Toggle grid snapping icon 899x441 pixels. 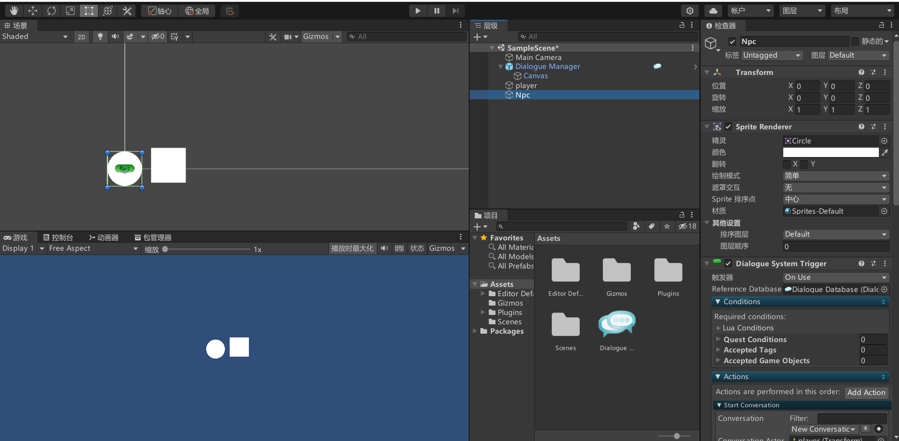click(x=230, y=11)
